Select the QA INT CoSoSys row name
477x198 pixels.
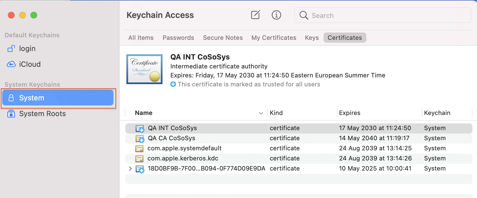pos(172,128)
